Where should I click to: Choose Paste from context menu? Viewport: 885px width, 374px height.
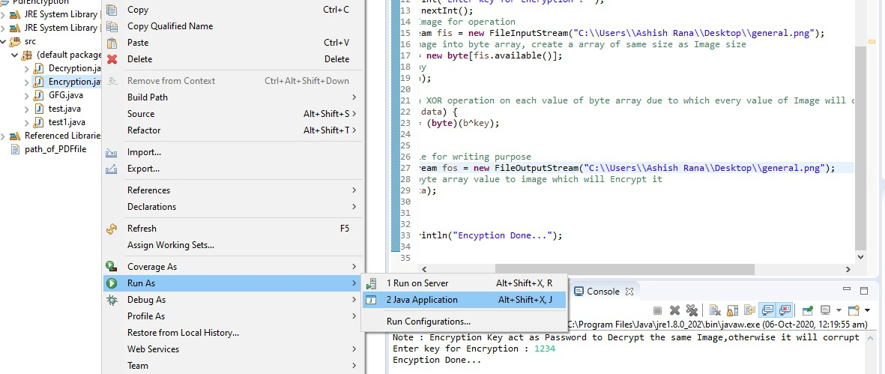(x=235, y=42)
